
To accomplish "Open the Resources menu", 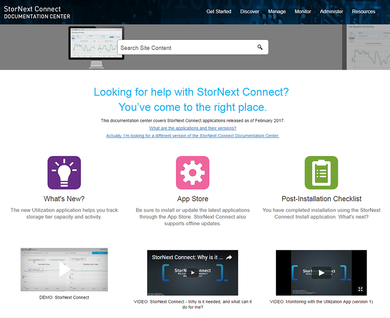I will pyautogui.click(x=363, y=11).
